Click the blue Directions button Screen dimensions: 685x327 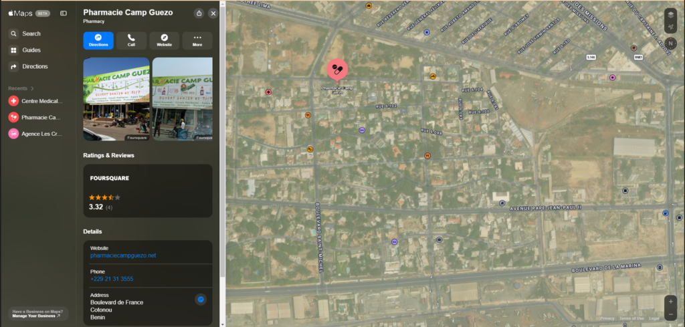coord(98,40)
